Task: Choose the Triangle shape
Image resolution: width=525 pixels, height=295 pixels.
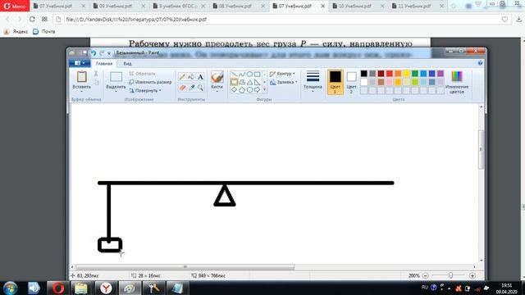Action: pyautogui.click(x=249, y=82)
